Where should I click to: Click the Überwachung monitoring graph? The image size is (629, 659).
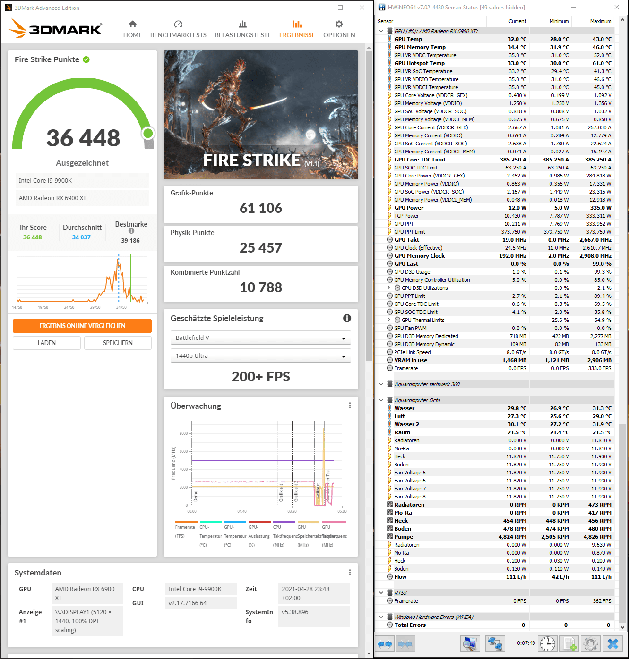click(x=260, y=465)
